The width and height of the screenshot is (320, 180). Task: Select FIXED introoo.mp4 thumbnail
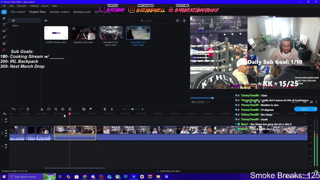[x=56, y=33]
